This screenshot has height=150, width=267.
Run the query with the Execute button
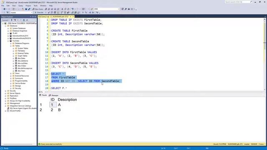coord(39,12)
